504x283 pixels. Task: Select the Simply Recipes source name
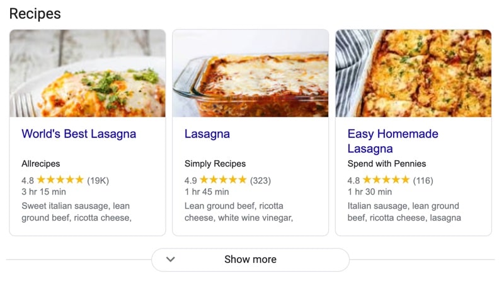tap(215, 164)
